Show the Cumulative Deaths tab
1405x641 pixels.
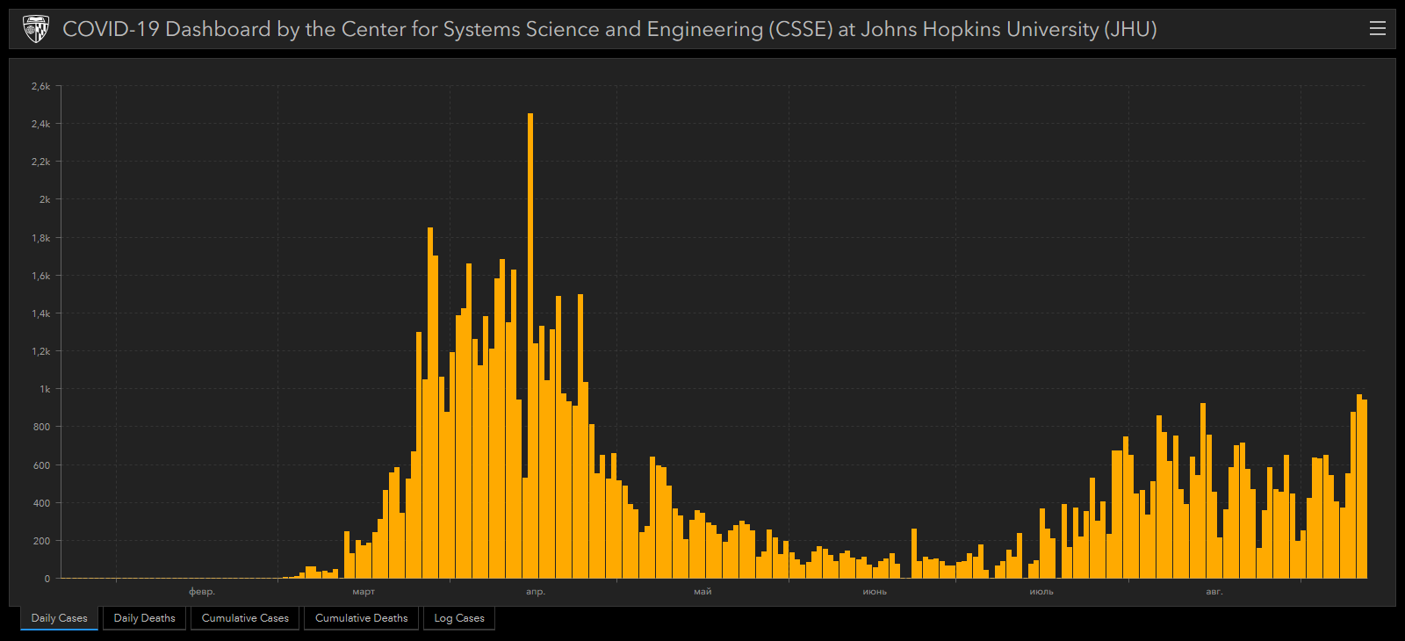[x=361, y=618]
